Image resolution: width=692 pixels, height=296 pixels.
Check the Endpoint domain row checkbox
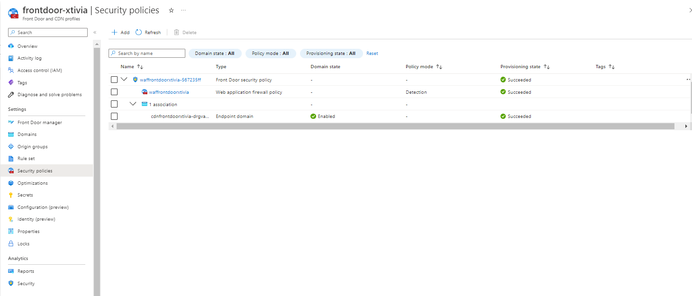point(114,116)
